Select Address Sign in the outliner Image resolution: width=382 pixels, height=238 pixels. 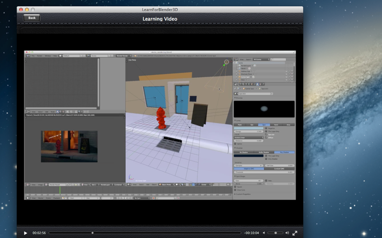click(245, 71)
